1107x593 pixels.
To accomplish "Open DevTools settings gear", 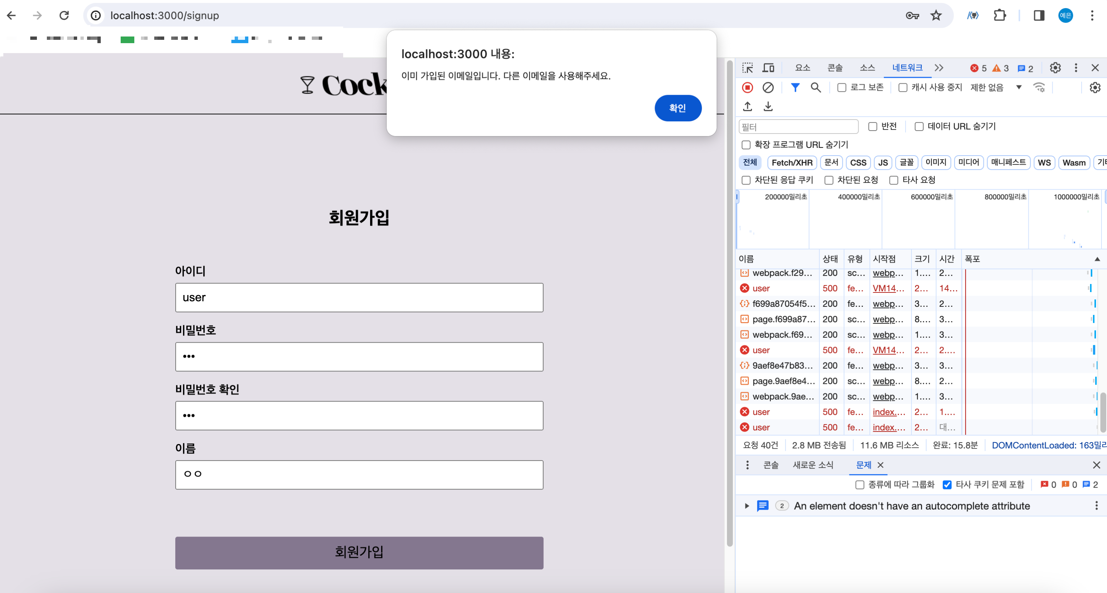I will [x=1055, y=68].
